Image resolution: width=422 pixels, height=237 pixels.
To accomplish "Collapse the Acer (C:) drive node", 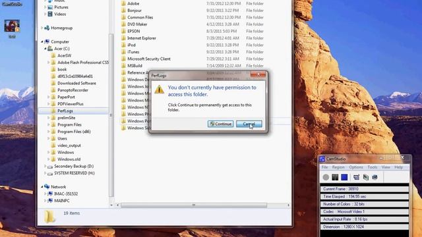I will tap(45, 49).
